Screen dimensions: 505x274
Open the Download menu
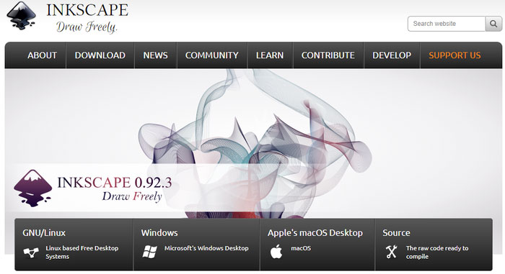100,55
